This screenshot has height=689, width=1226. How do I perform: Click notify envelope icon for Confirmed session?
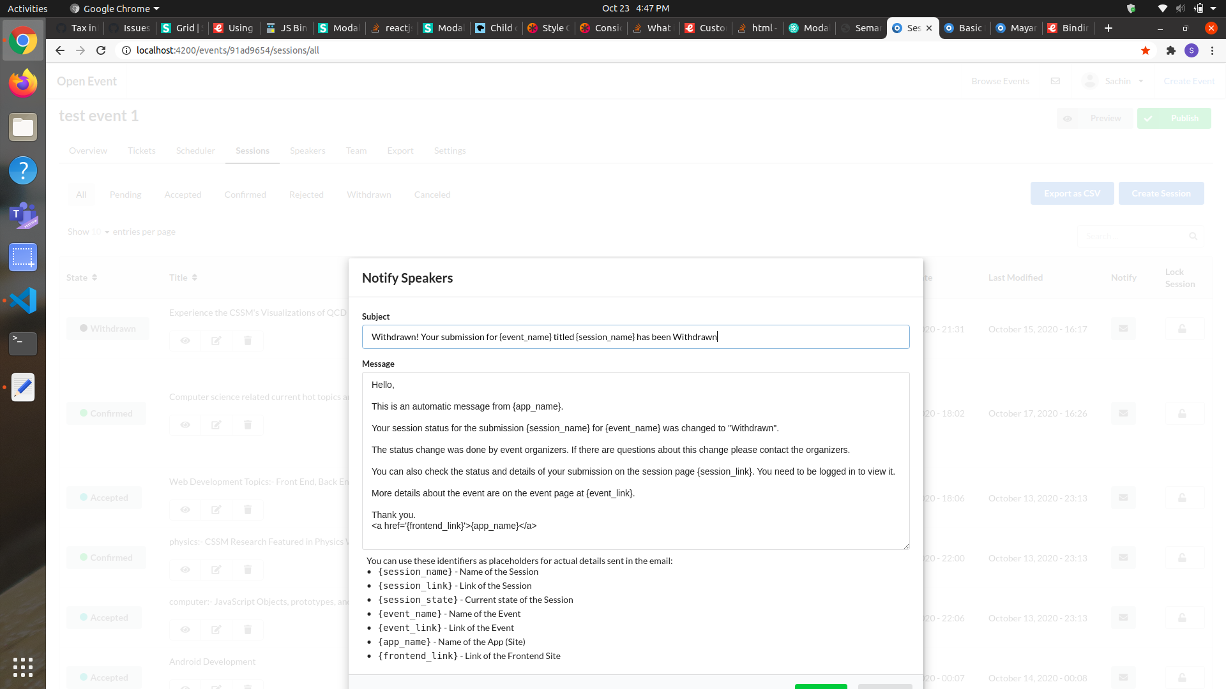point(1123,413)
